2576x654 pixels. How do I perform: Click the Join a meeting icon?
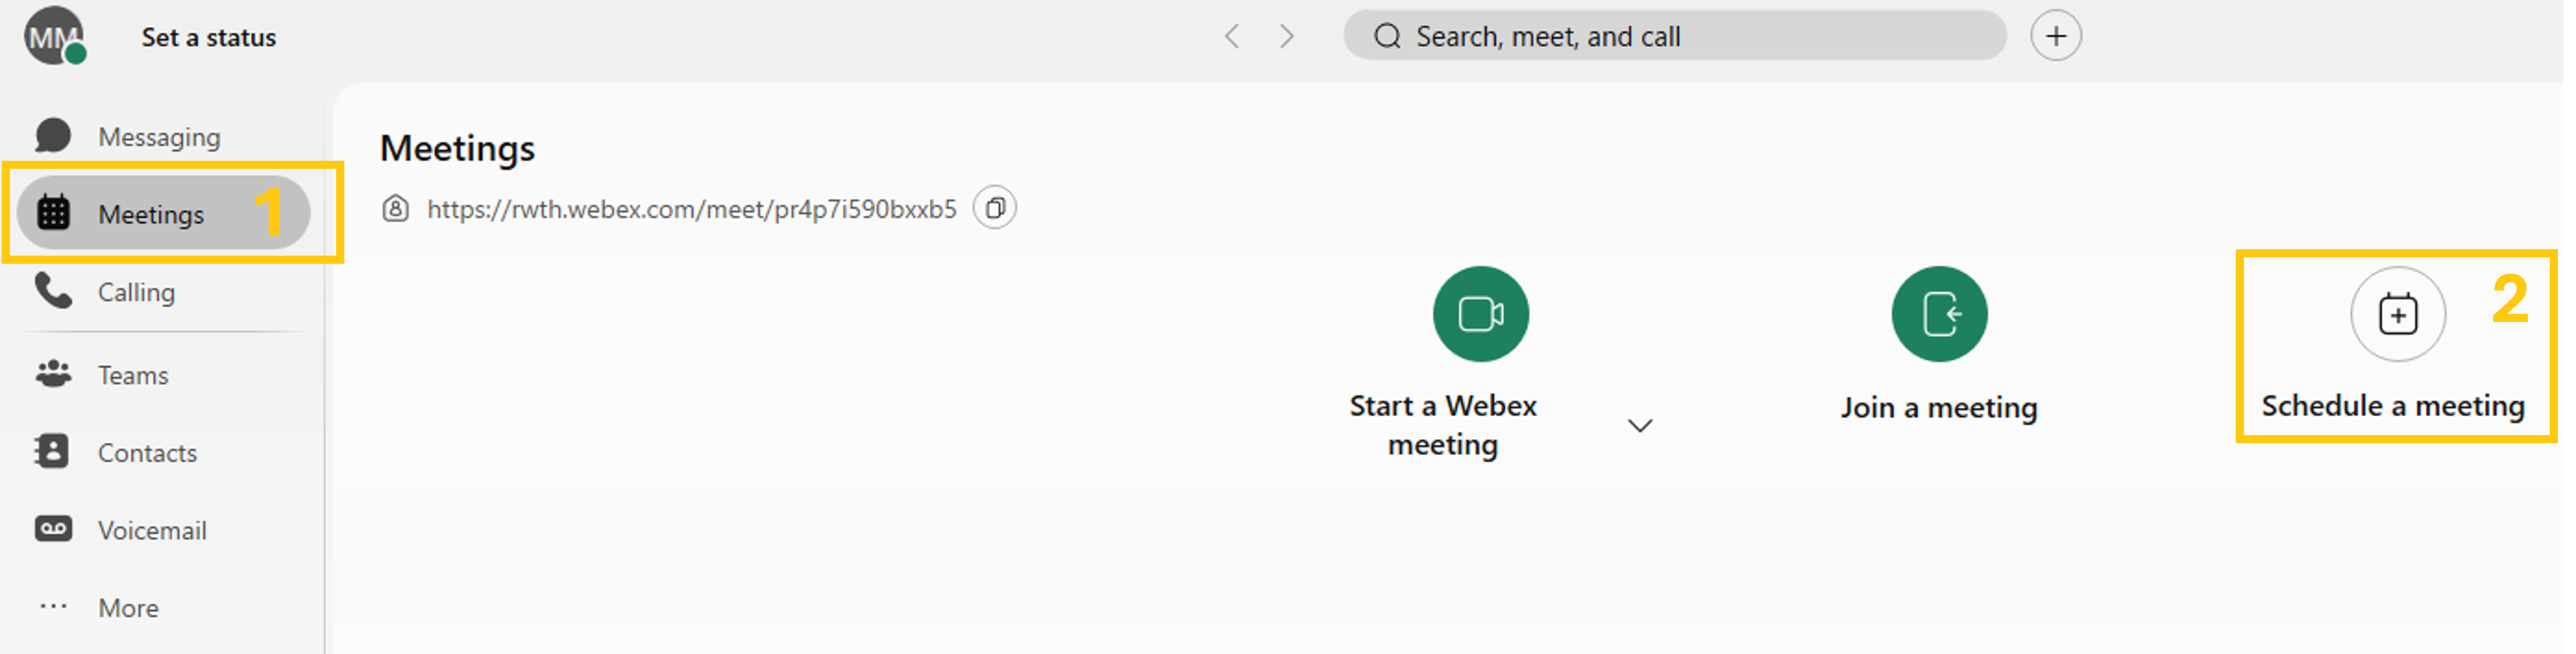pyautogui.click(x=1939, y=314)
